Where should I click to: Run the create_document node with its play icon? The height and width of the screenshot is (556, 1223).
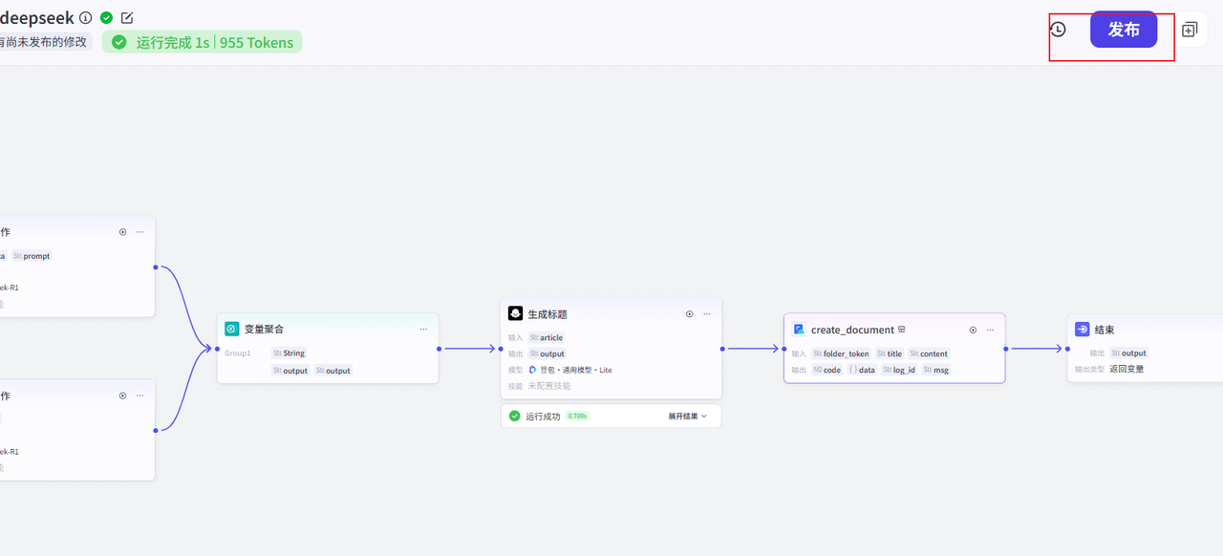click(973, 331)
